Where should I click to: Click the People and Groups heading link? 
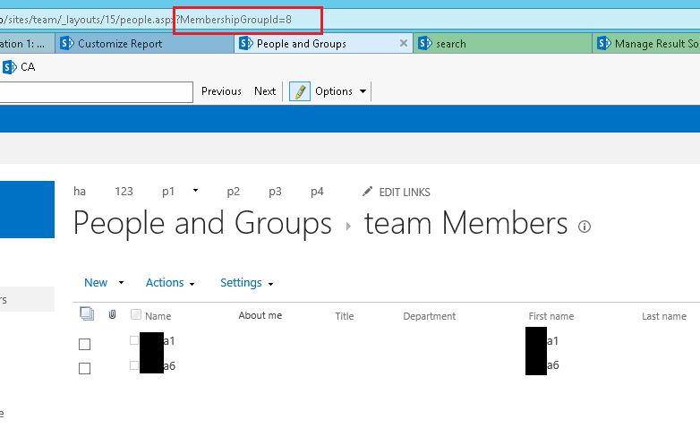(202, 223)
